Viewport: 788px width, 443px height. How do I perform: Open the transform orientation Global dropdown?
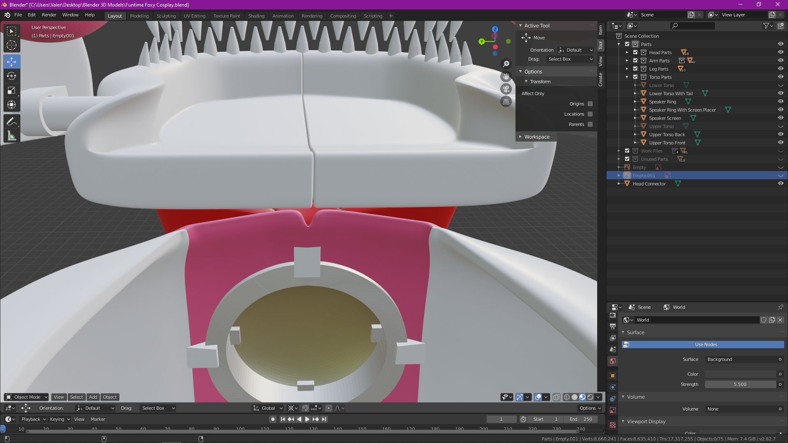(x=268, y=408)
